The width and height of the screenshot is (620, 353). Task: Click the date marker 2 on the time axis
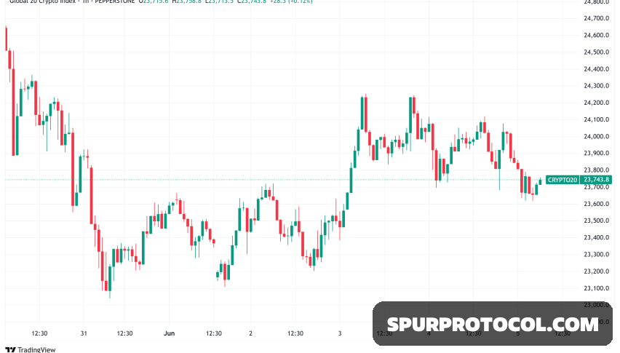coord(250,333)
